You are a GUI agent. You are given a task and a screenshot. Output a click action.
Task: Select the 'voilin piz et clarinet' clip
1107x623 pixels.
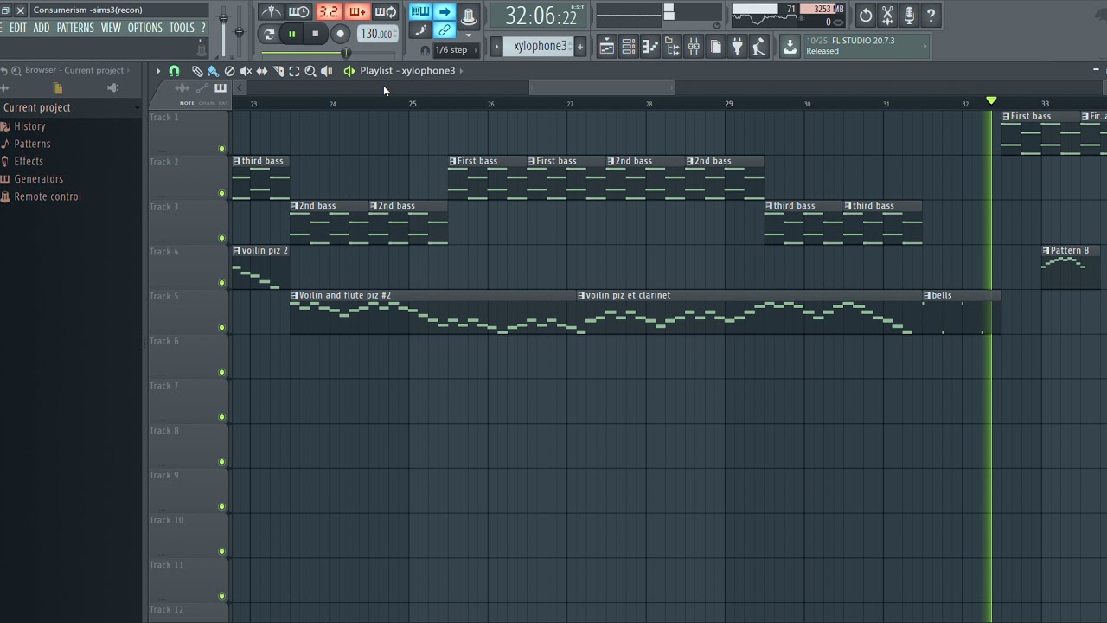pyautogui.click(x=750, y=312)
